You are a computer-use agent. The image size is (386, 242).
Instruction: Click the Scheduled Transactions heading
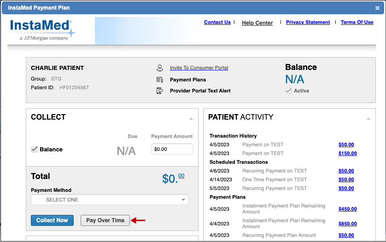(239, 162)
